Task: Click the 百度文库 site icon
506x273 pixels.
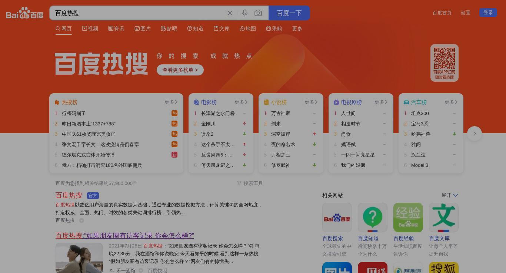Action: tap(444, 218)
